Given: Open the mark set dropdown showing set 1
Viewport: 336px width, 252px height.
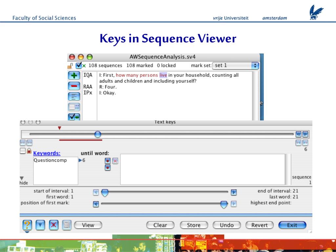Looking at the screenshot, I should pyautogui.click(x=236, y=66).
